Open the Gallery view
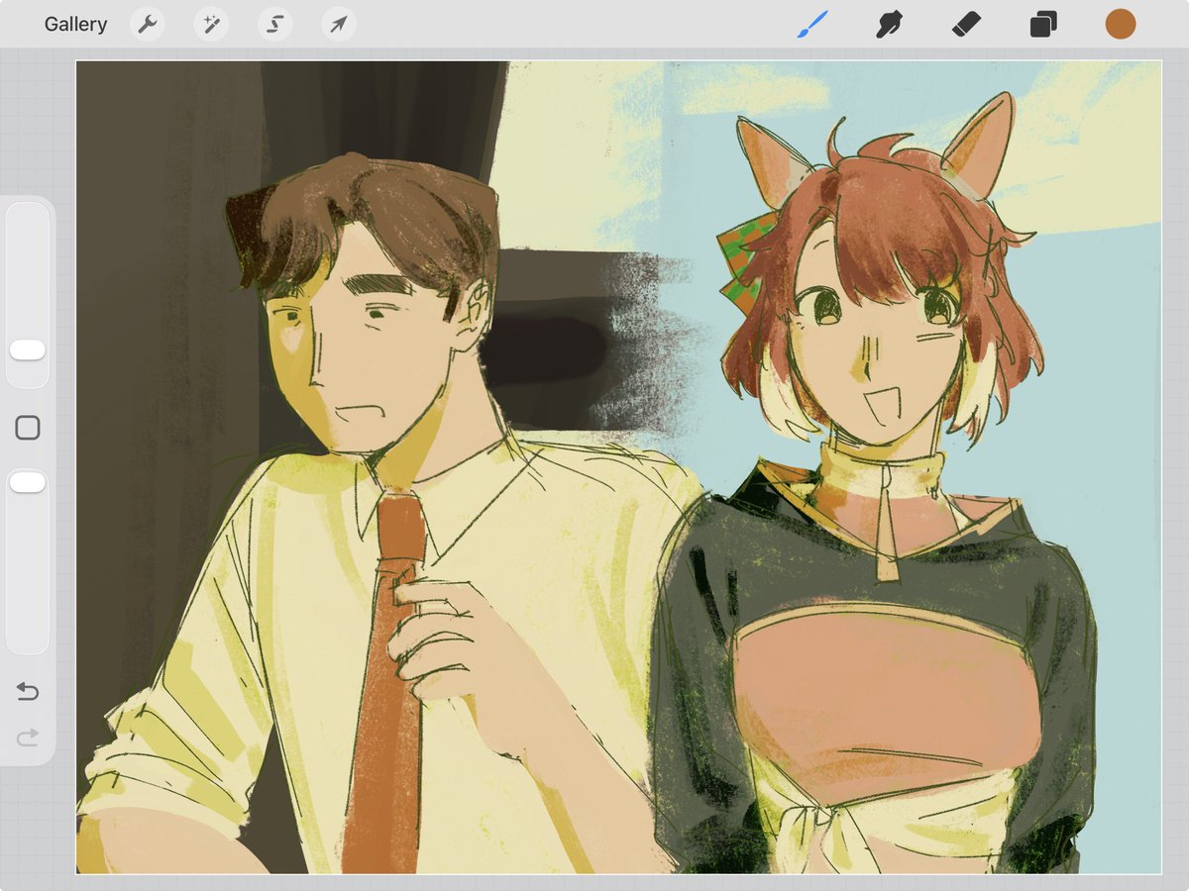Screen dimensions: 1189x891 coord(75,25)
